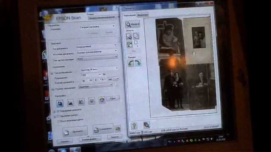The height and width of the screenshot is (152, 271).
Task: Open the units dropdown showing мм
Action: (113, 79)
